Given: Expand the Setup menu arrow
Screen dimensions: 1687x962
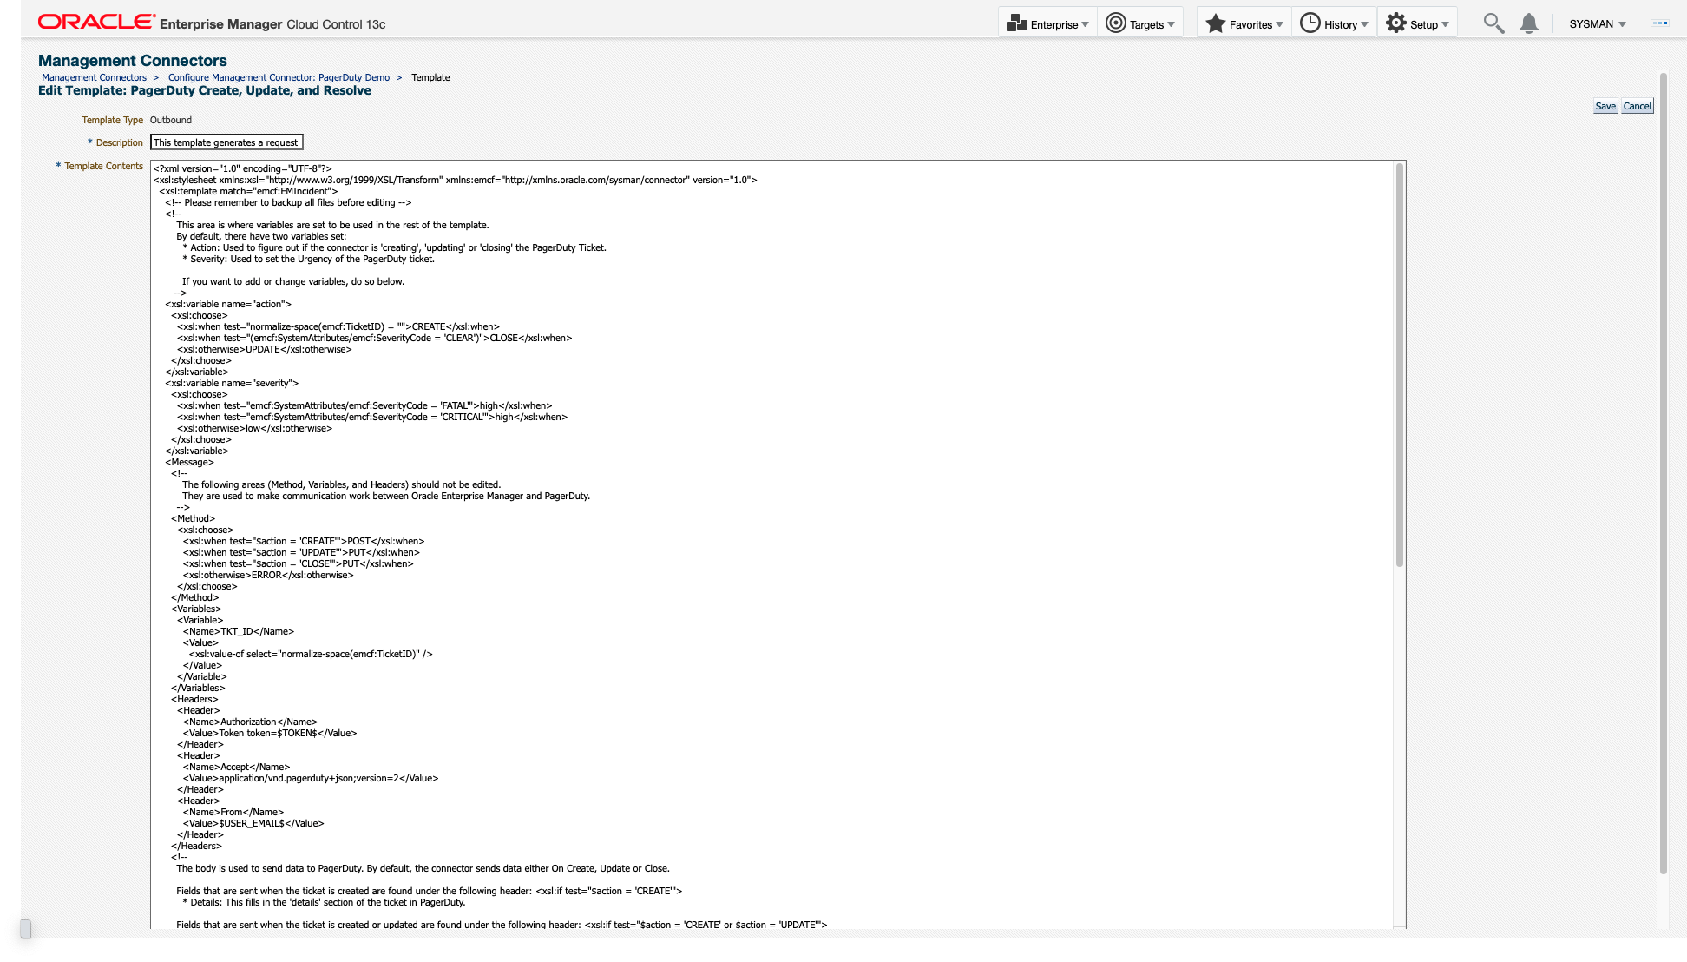Looking at the screenshot, I should click(1445, 24).
